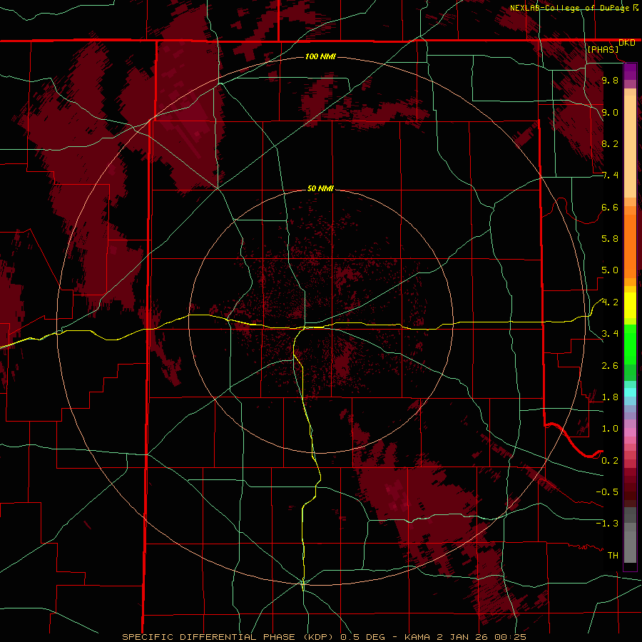Click the 9.0 legend value

(x=610, y=112)
